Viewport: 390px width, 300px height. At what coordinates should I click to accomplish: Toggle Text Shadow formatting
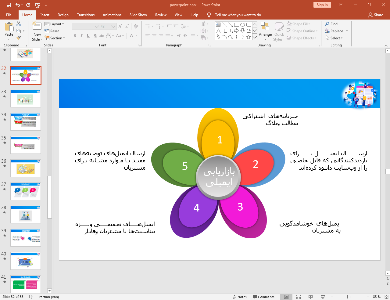tap(95, 36)
